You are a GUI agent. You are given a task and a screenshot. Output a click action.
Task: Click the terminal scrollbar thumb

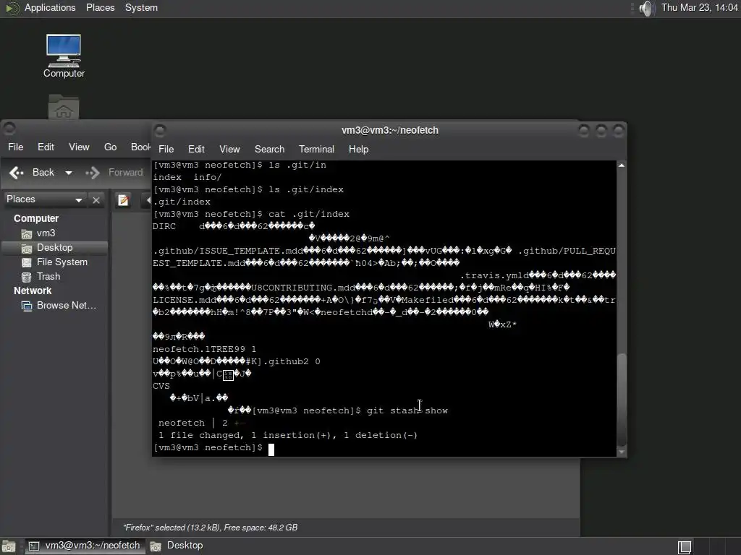(x=622, y=399)
